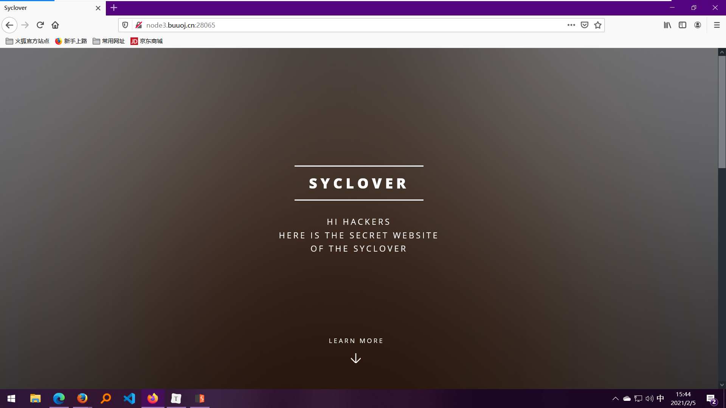Open the Firefox account icon
Screen dimensions: 726x408
point(698,25)
